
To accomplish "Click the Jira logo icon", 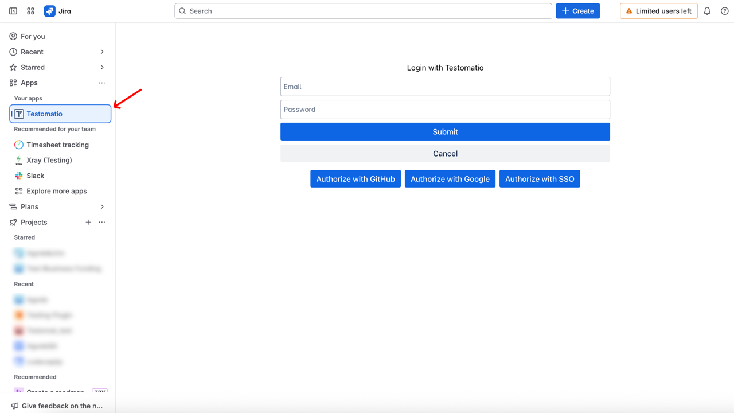I will 50,11.
